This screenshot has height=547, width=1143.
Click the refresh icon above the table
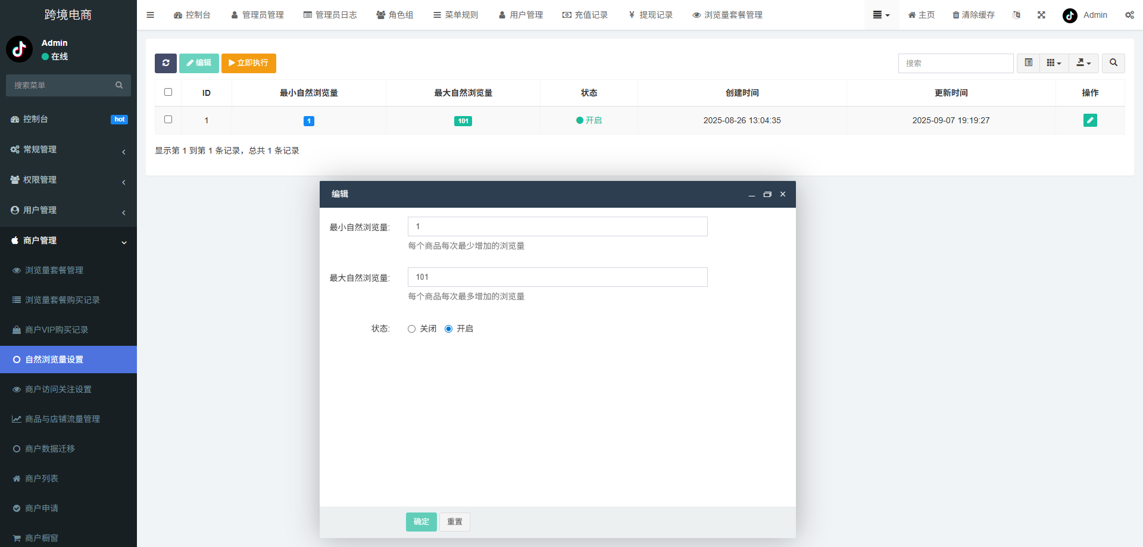click(165, 63)
